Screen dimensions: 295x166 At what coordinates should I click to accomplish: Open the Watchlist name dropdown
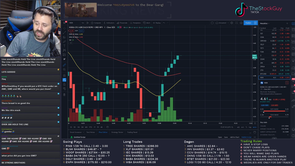click(265, 24)
